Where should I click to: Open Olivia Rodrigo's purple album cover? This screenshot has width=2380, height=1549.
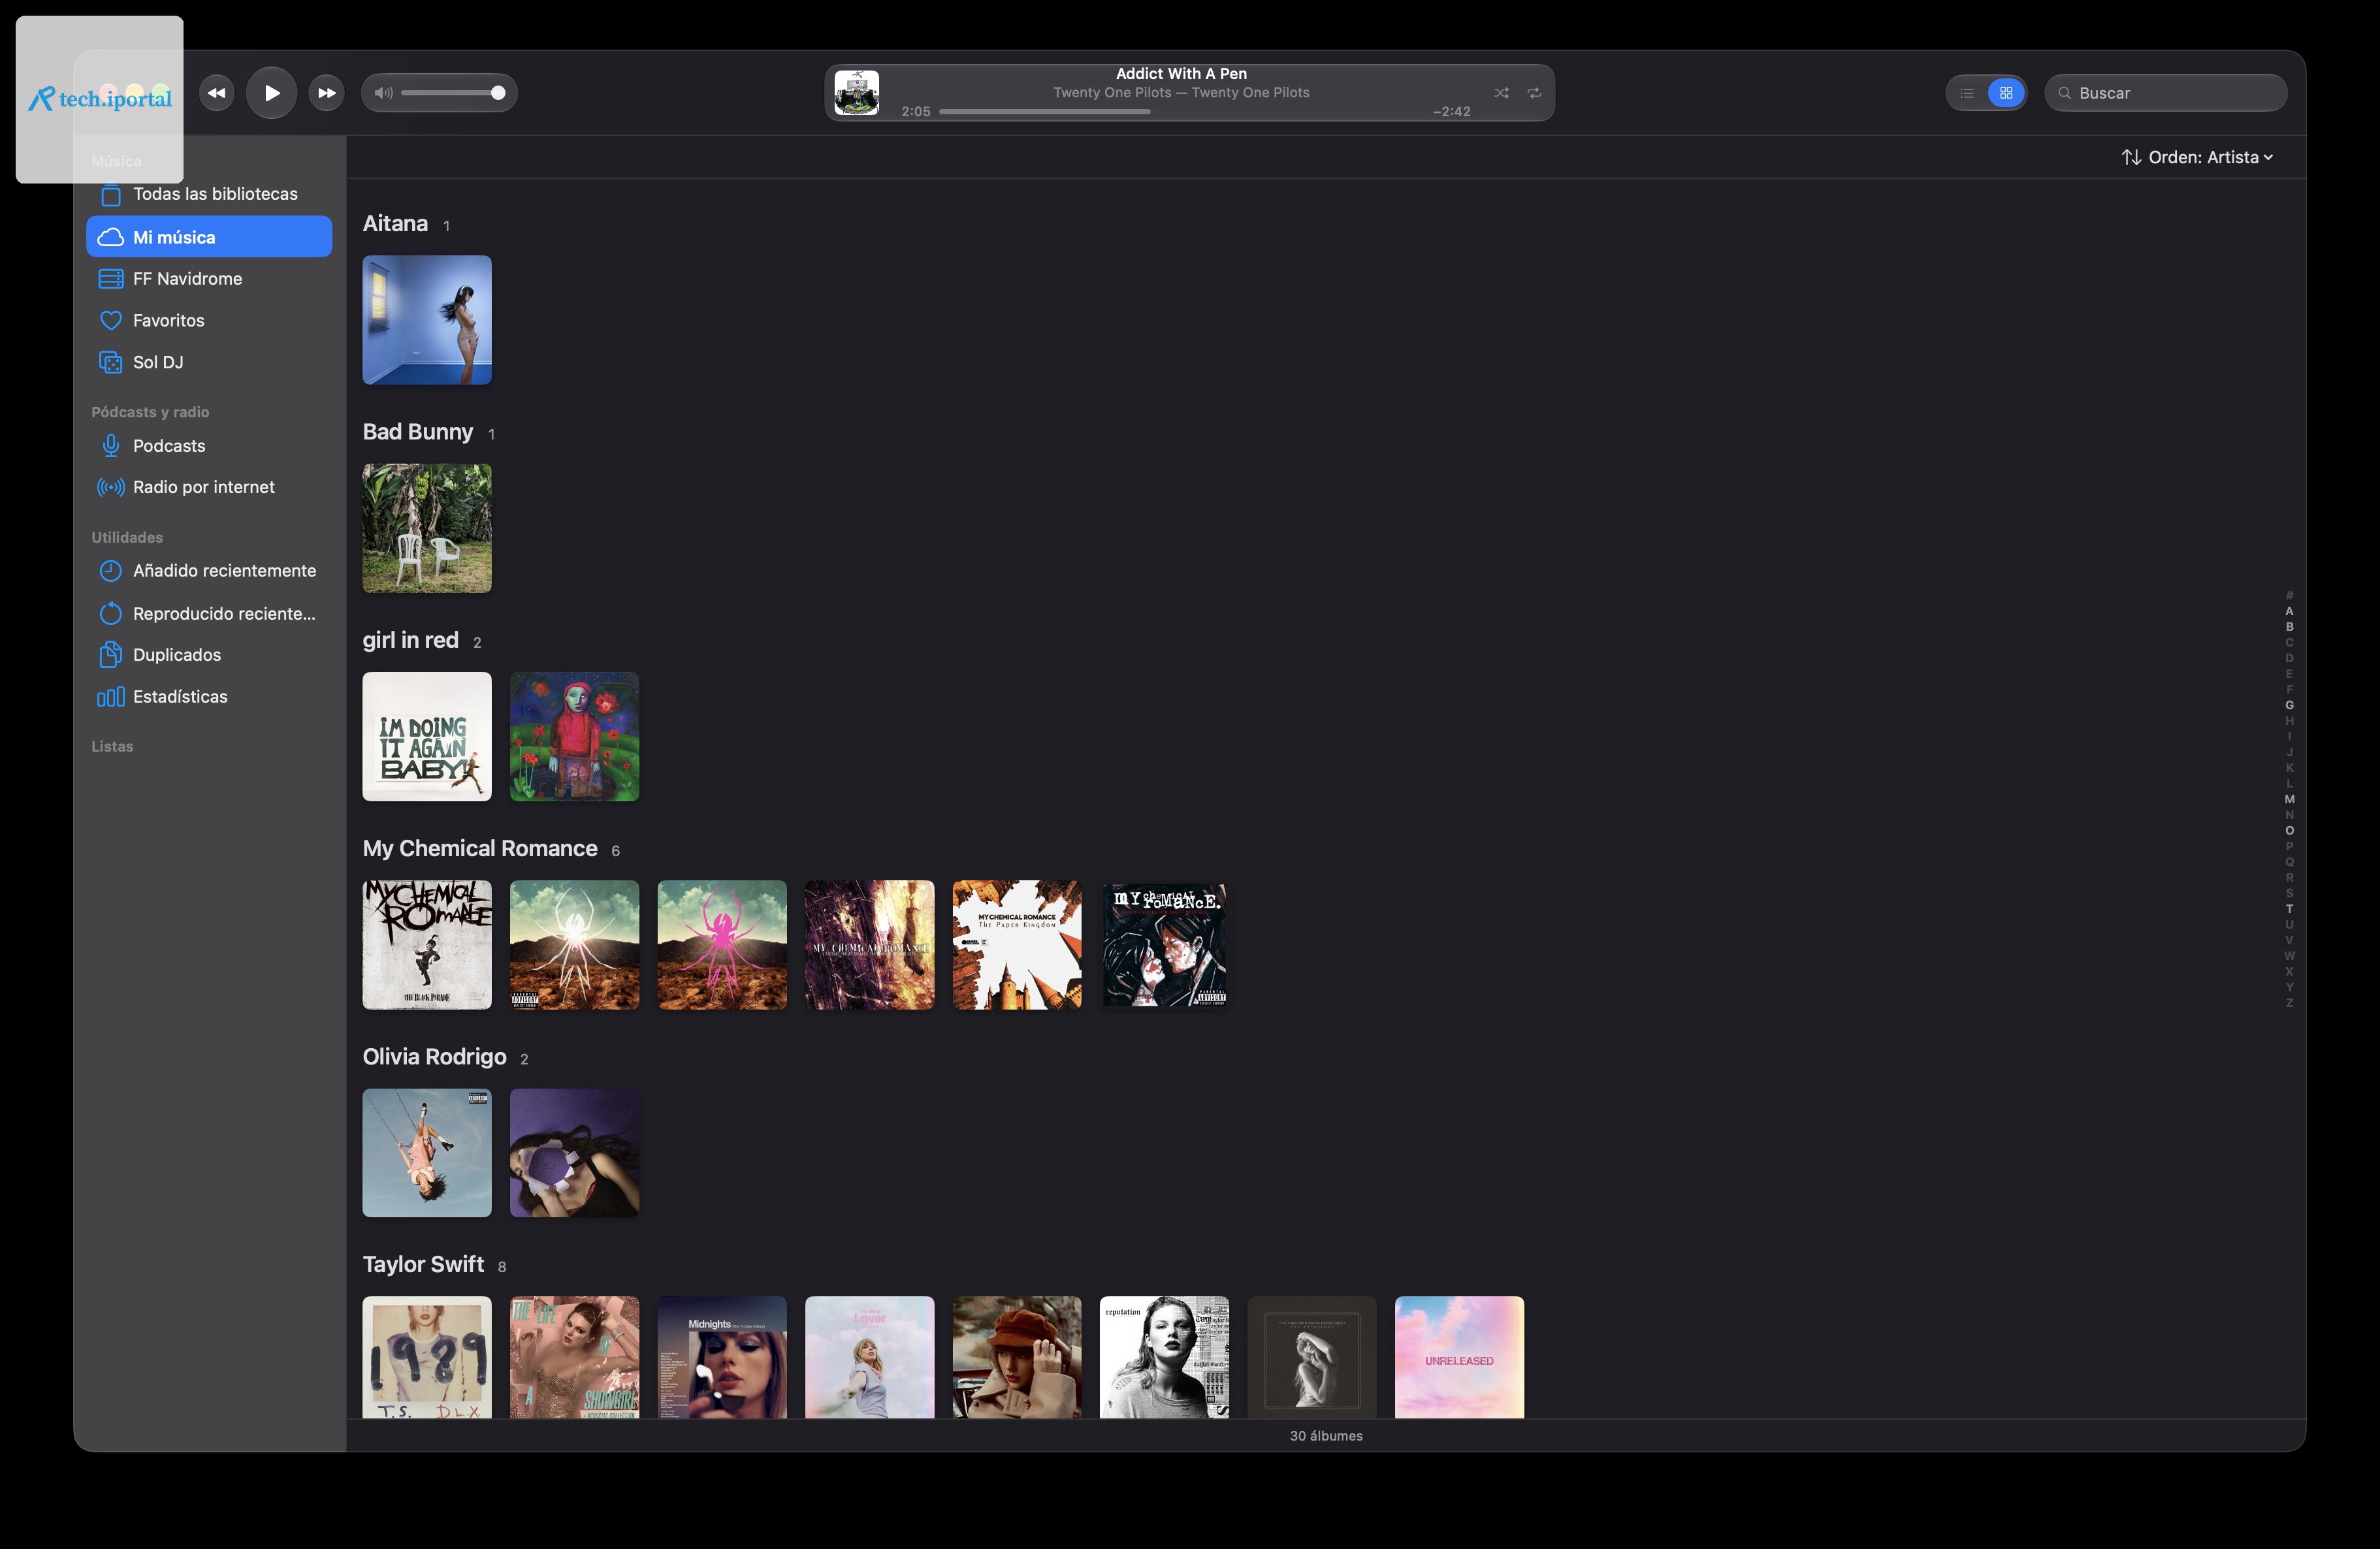pyautogui.click(x=574, y=1153)
